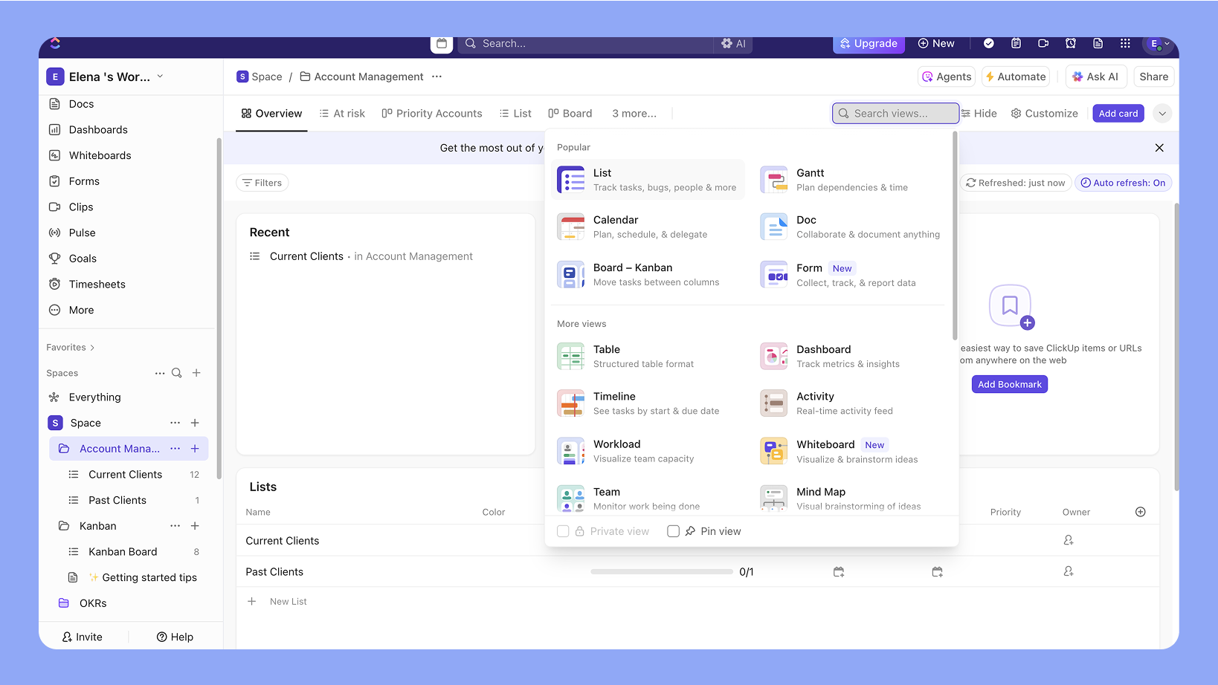1218x685 pixels.
Task: Click the top bar calendar icon
Action: tap(442, 44)
